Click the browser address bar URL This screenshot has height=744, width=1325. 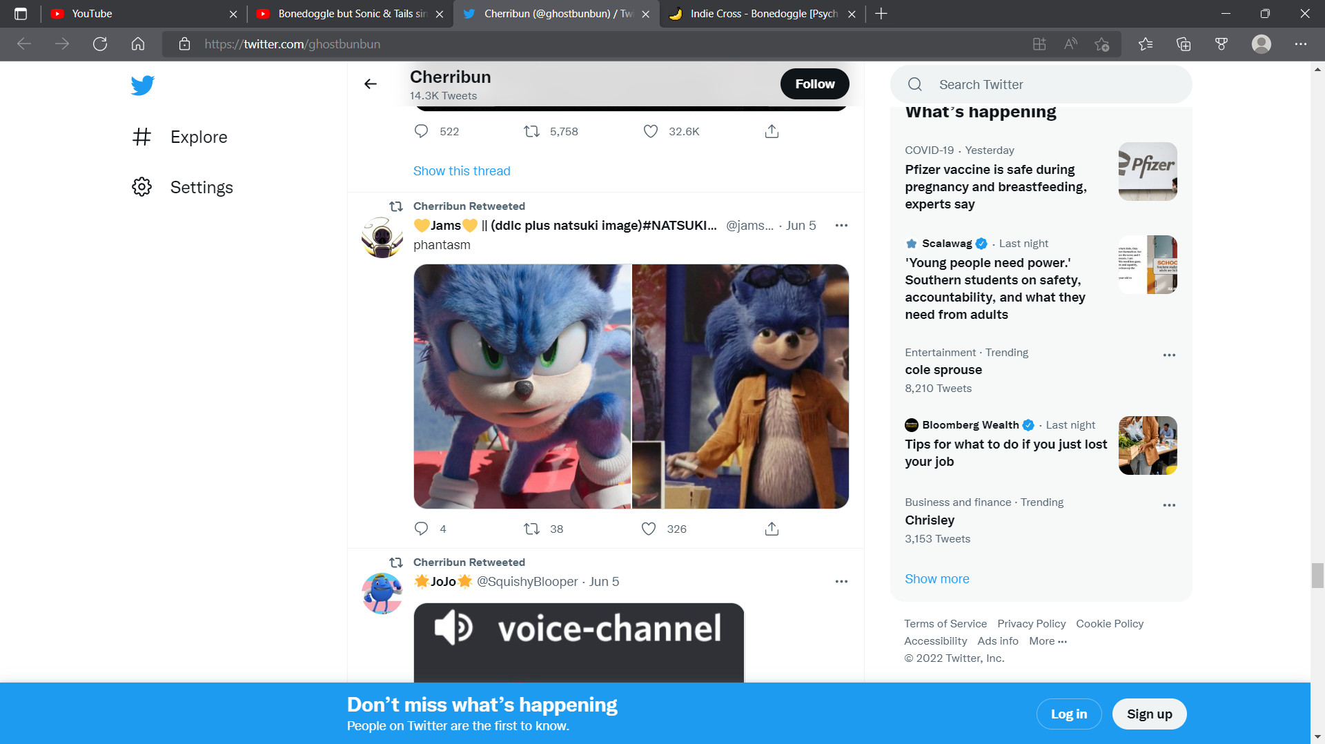point(292,44)
